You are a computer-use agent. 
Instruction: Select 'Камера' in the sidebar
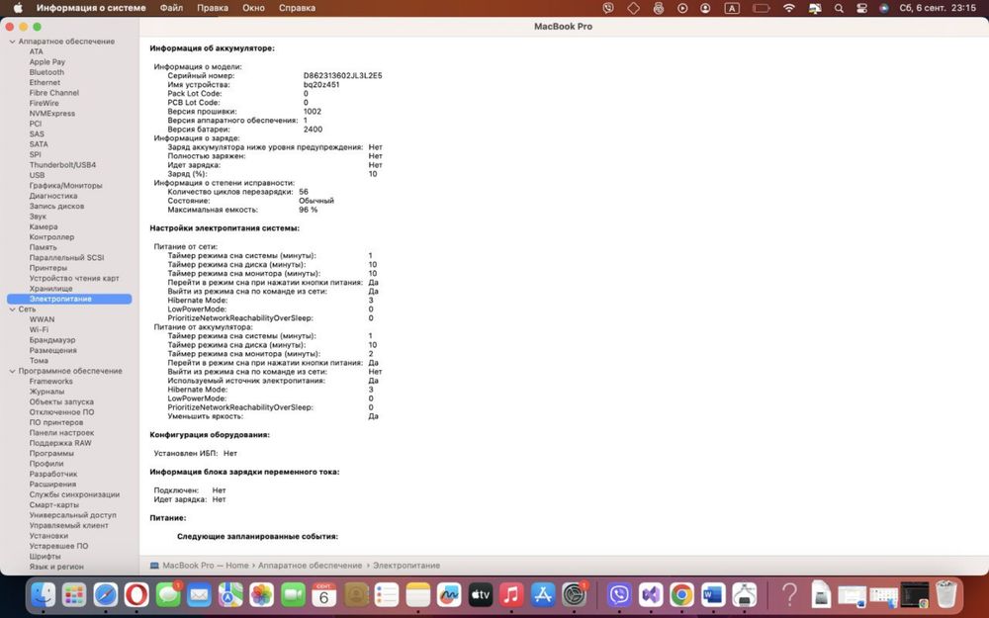point(44,227)
